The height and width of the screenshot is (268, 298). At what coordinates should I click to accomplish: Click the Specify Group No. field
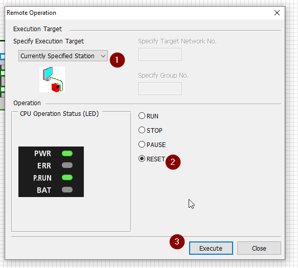click(160, 89)
